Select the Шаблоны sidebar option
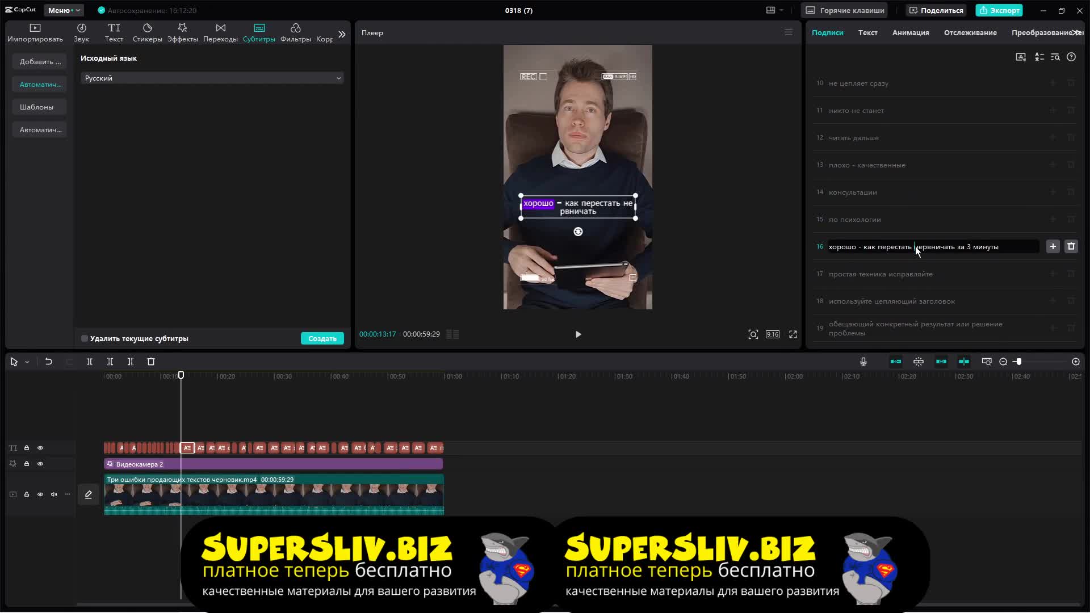1090x613 pixels. click(x=40, y=107)
